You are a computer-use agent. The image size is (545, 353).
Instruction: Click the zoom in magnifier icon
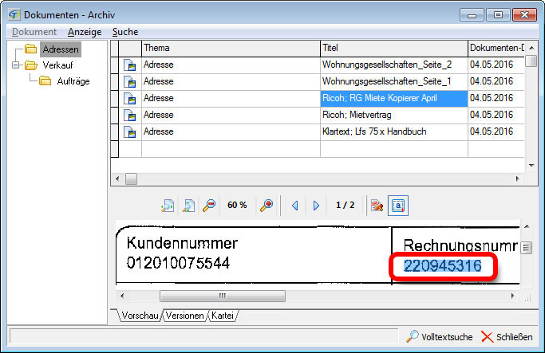pos(267,205)
